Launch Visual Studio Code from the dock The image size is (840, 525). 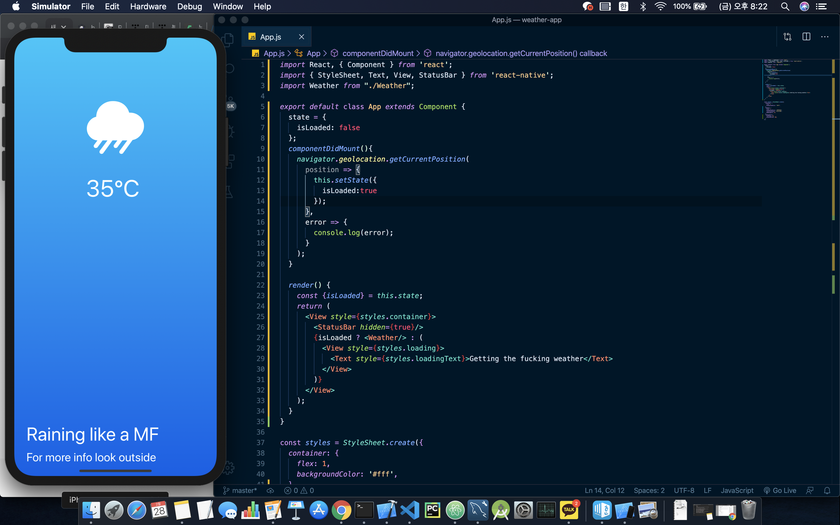click(x=409, y=510)
